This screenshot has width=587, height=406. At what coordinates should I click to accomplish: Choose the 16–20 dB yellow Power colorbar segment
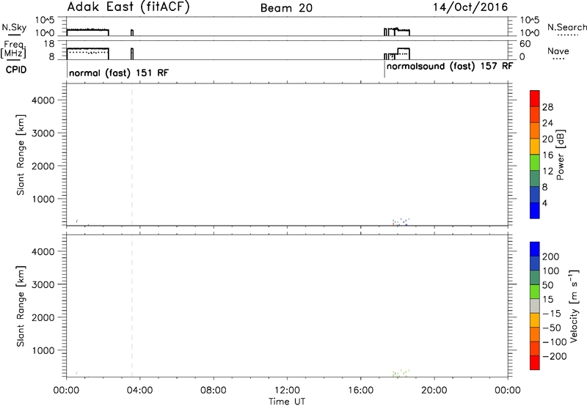click(535, 147)
